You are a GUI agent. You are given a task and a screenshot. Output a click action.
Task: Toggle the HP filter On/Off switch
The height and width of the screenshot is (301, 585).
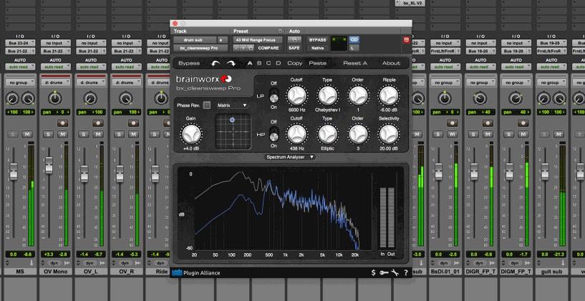[x=273, y=133]
